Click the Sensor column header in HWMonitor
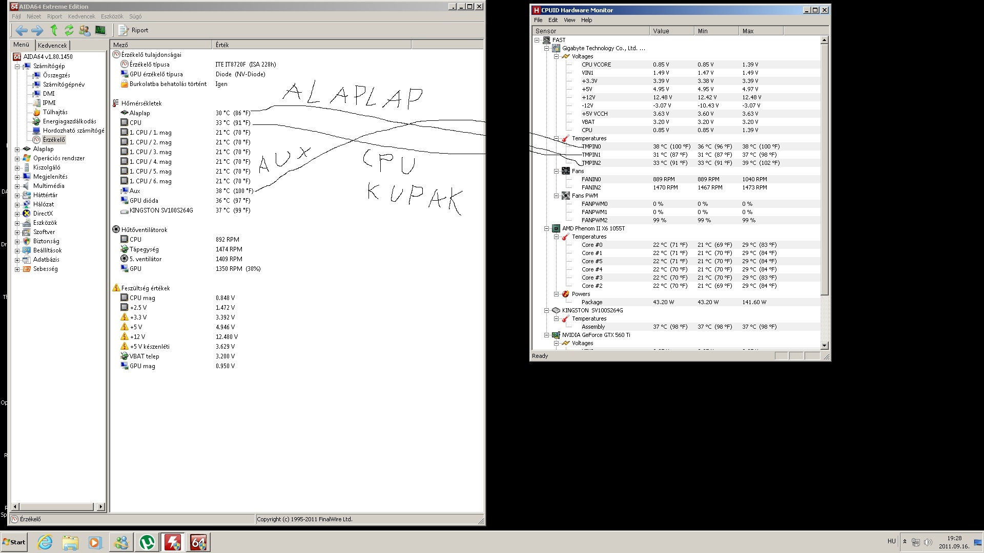Image resolution: width=984 pixels, height=553 pixels. click(x=591, y=31)
